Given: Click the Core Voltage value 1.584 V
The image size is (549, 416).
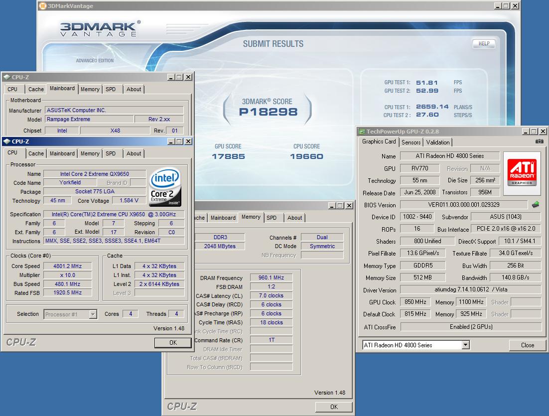Looking at the screenshot, I should [129, 201].
